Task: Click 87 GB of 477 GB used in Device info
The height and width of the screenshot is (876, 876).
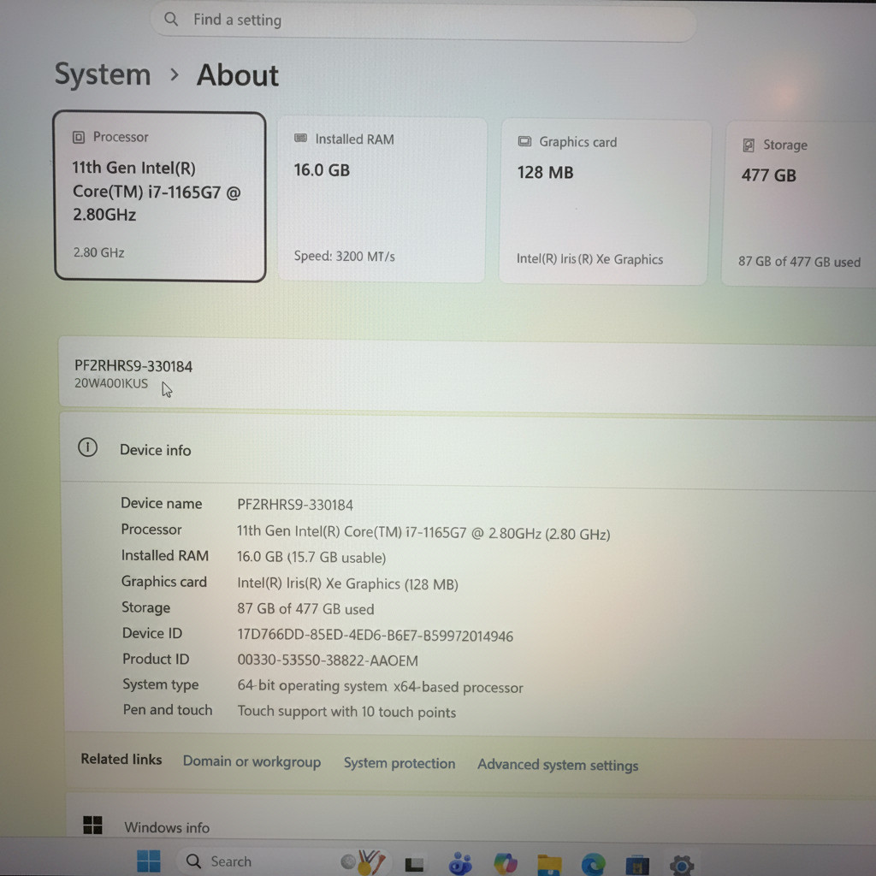Action: [x=305, y=609]
